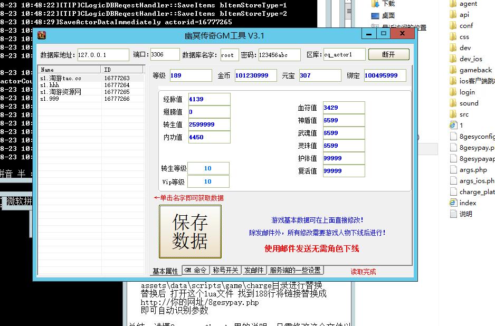Switch to the GM 命令 tab
The image size is (495, 326).
coord(195,270)
